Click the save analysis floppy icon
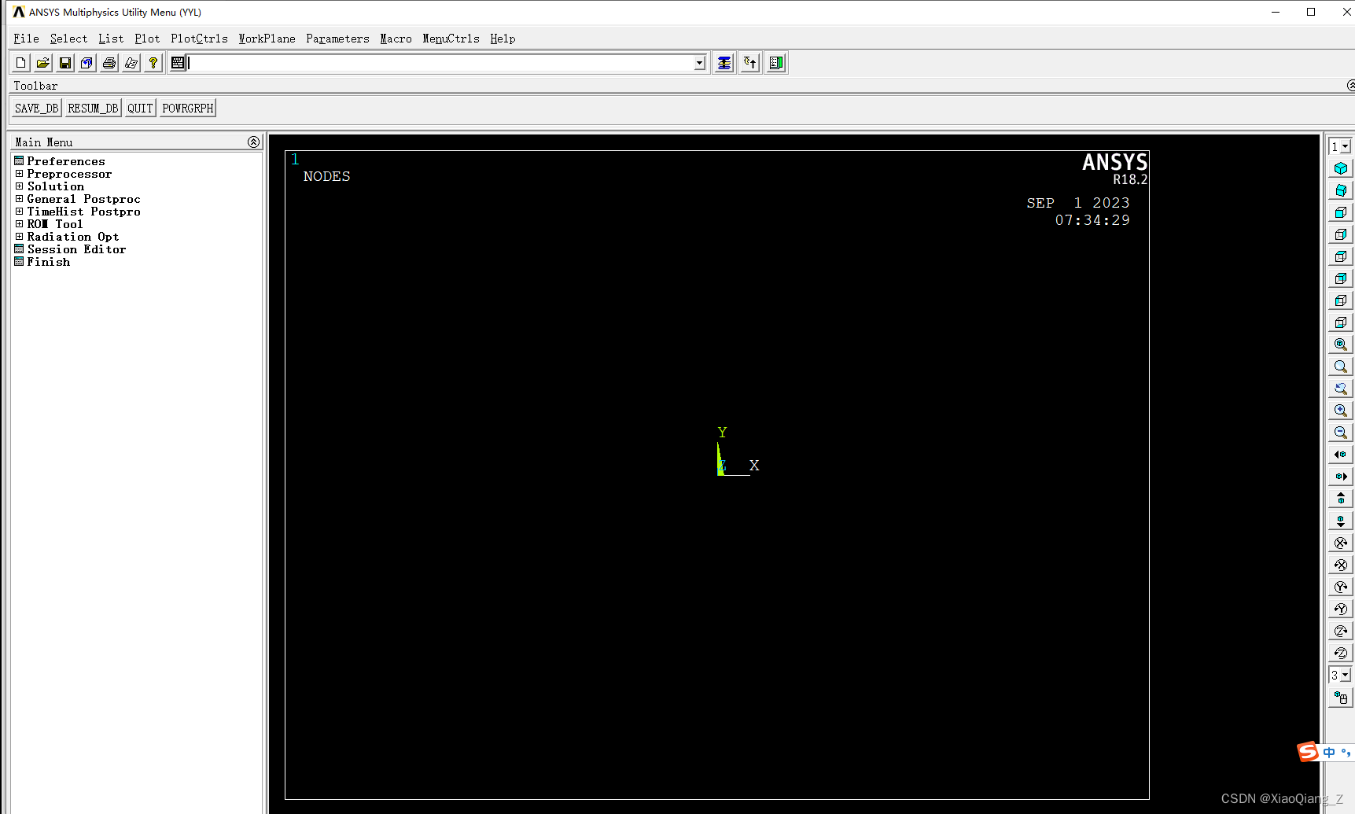 coord(65,63)
